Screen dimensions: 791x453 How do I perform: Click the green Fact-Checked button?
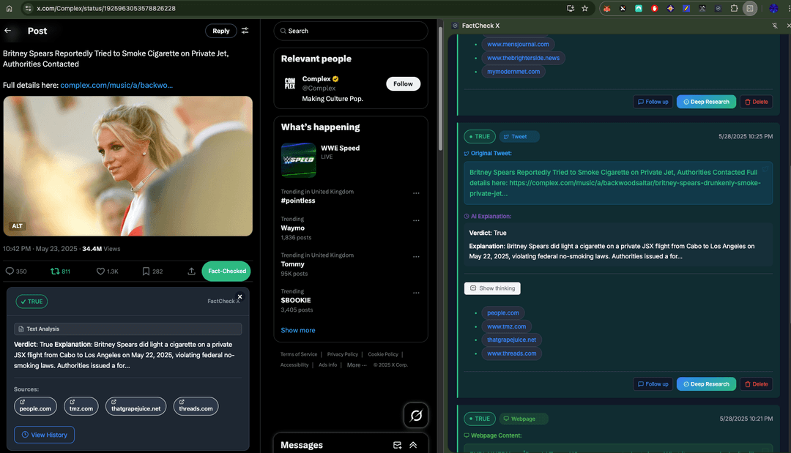[226, 272]
